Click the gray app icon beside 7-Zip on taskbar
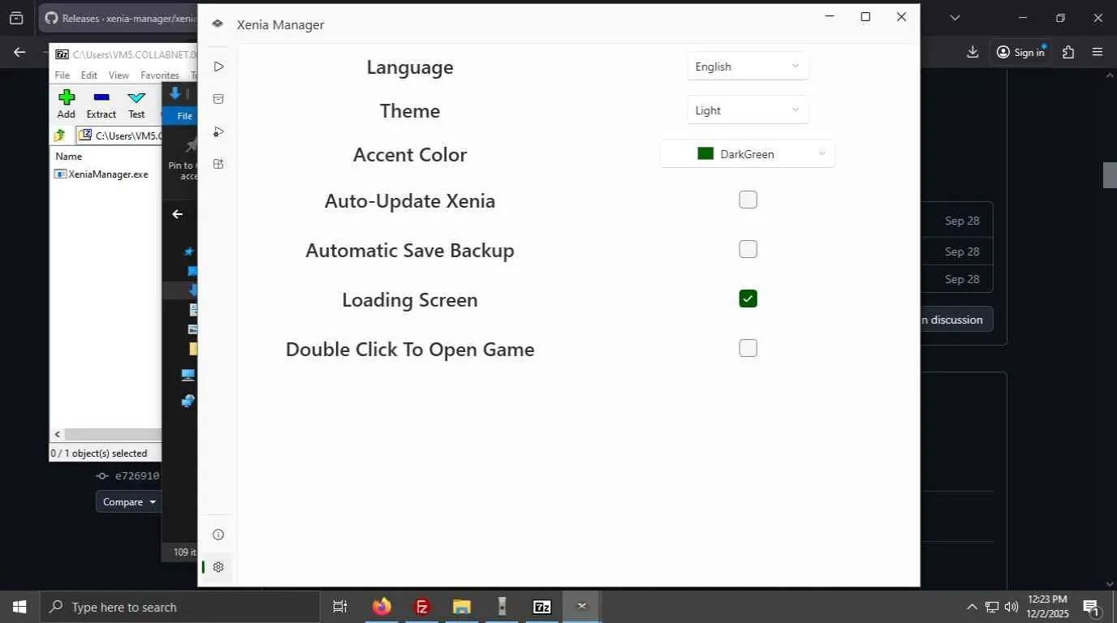 502,607
